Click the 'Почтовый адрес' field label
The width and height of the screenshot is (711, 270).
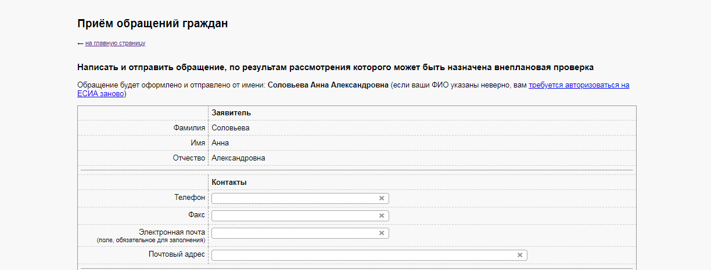pos(177,254)
